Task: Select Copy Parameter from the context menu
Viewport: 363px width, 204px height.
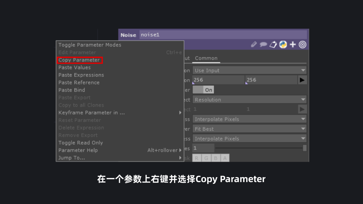Action: pos(80,60)
